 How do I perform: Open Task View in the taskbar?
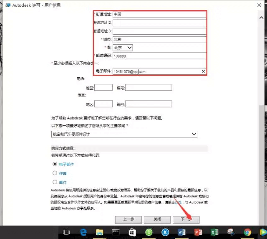coord(66,232)
